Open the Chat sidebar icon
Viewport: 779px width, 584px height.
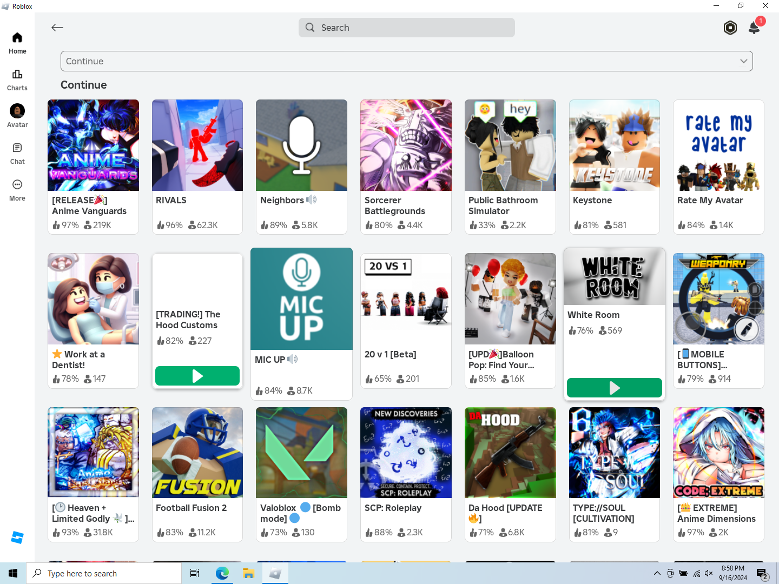(17, 154)
